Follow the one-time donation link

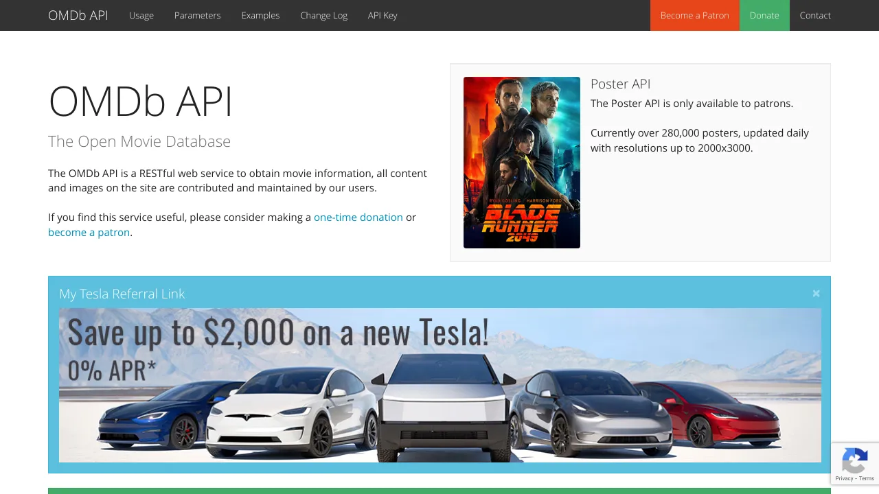(x=358, y=217)
